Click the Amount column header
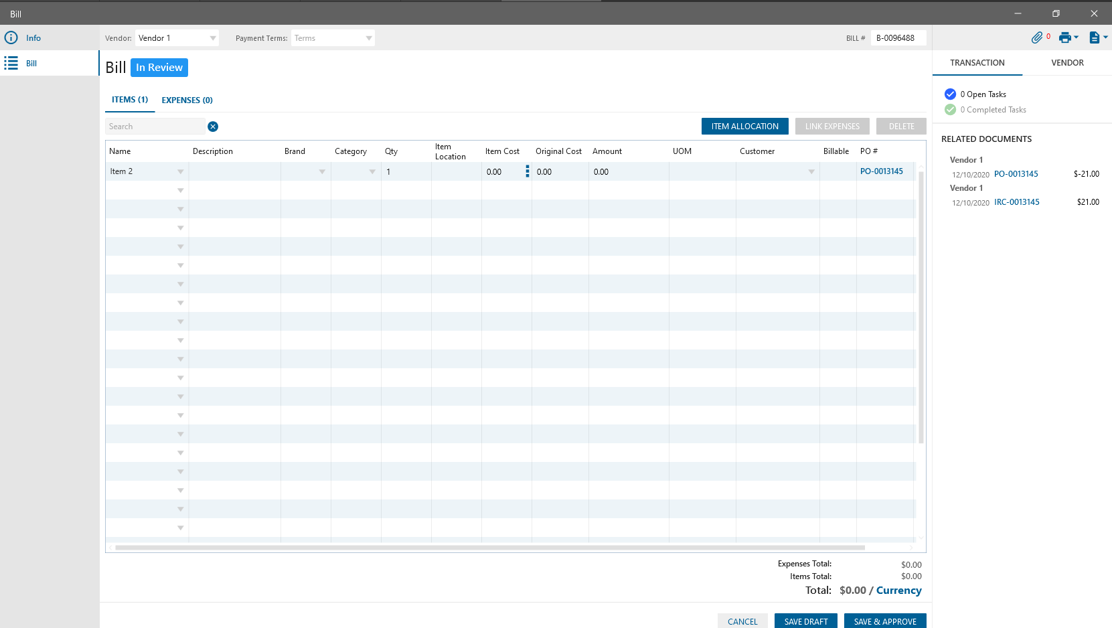1112x628 pixels. coord(607,151)
